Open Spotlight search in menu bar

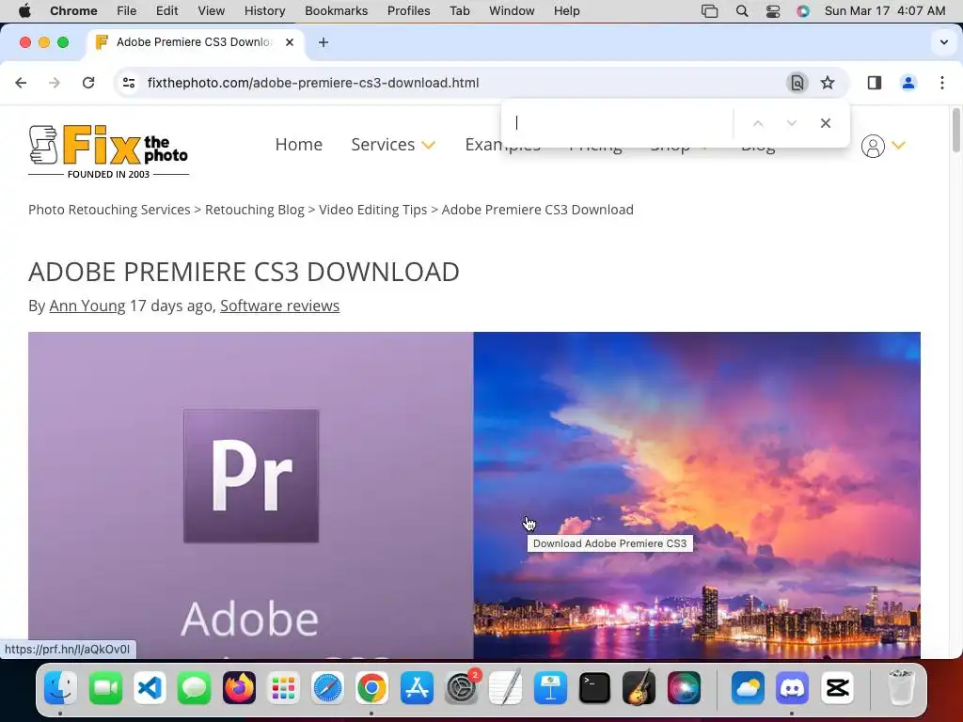[x=742, y=11]
